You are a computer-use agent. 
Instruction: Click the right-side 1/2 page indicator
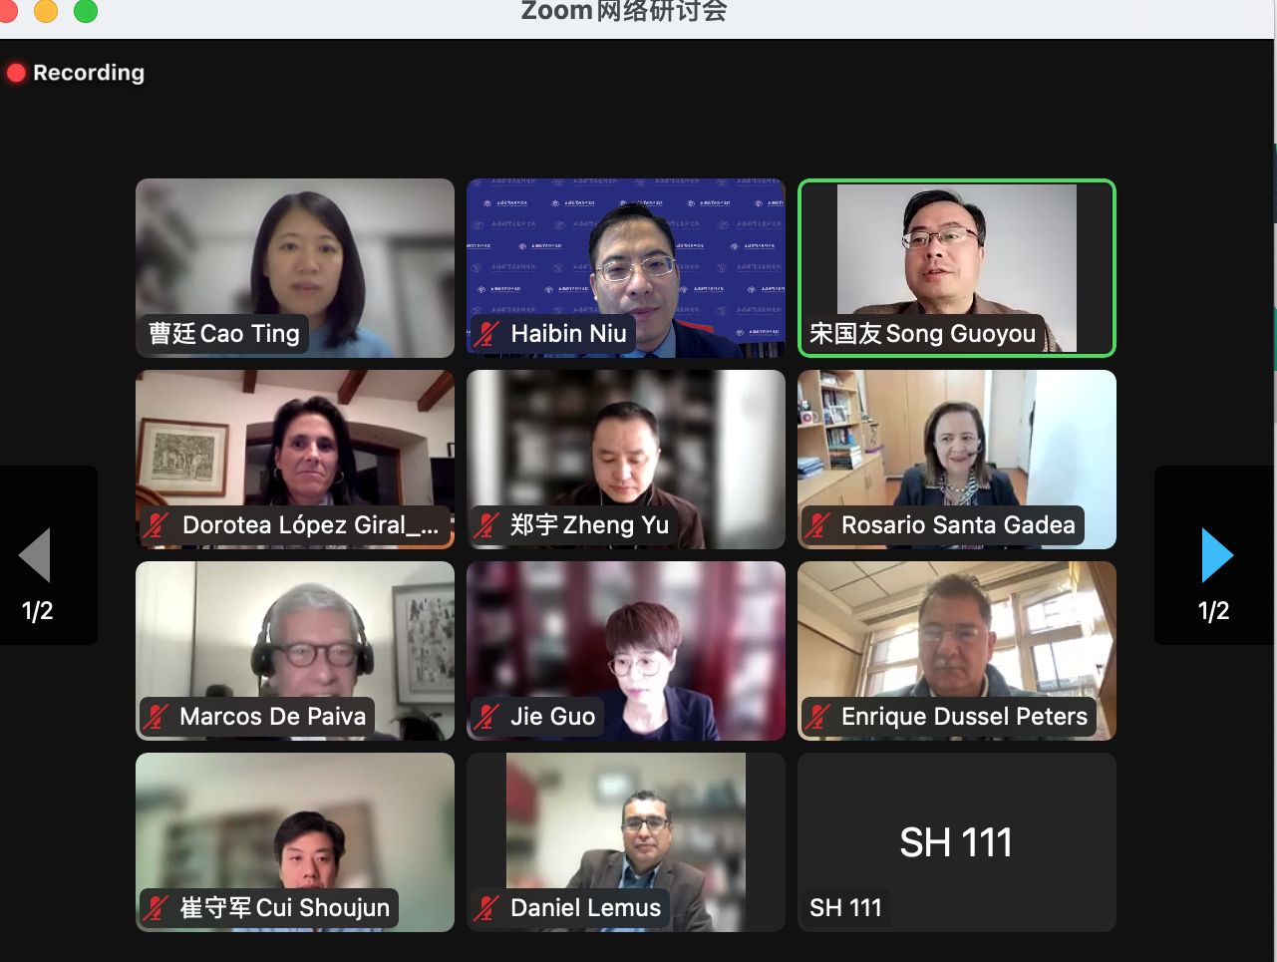pyautogui.click(x=1213, y=610)
